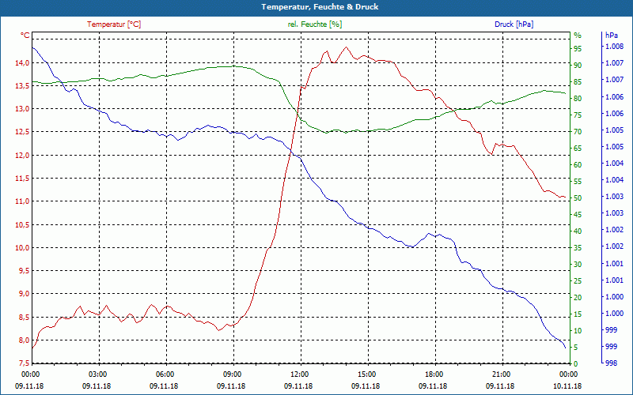Click the 12:00 time axis label
The height and width of the screenshot is (395, 633).
[299, 374]
